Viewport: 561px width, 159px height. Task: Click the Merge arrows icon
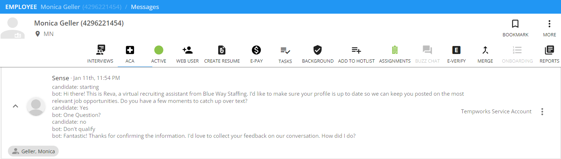[x=485, y=50]
